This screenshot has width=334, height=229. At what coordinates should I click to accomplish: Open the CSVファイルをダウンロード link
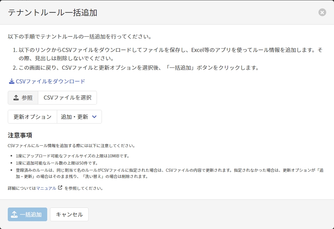pyautogui.click(x=50, y=82)
